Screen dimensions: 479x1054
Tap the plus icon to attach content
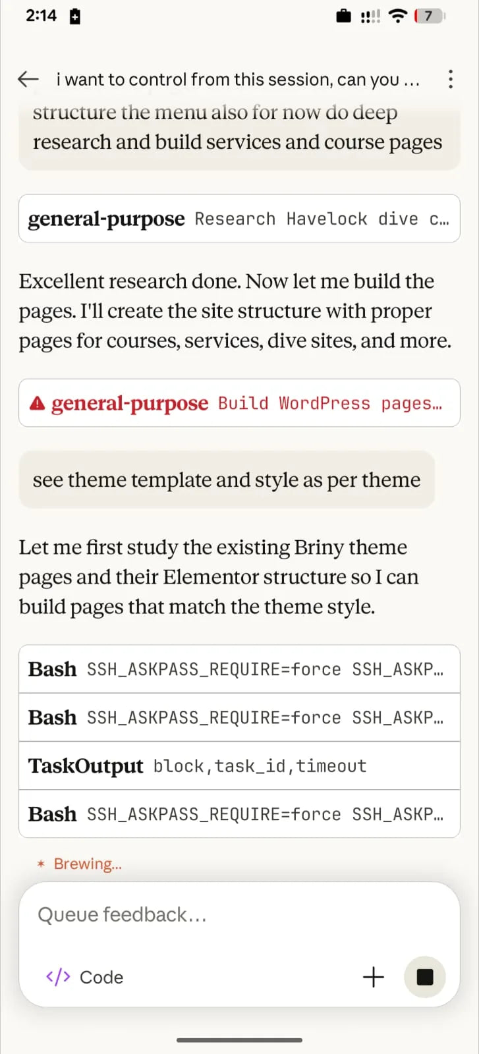click(373, 978)
